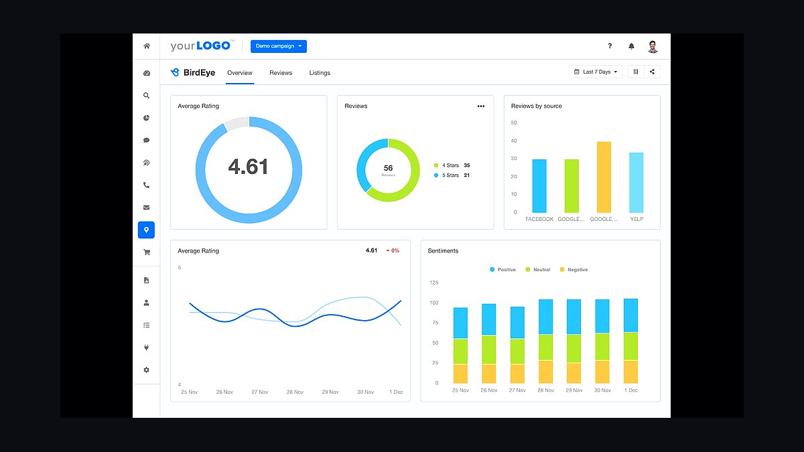This screenshot has width=804, height=452.
Task: Open the email envelope icon in sidebar
Action: (x=146, y=208)
